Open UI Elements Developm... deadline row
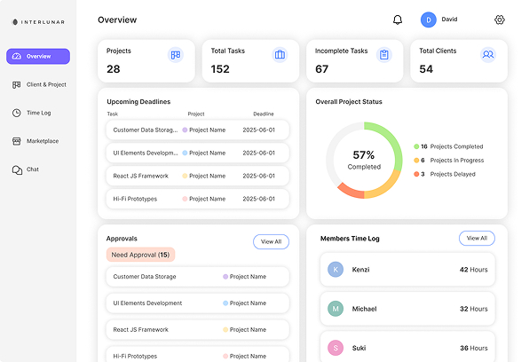Screen dimensions: 529x362 coord(198,153)
